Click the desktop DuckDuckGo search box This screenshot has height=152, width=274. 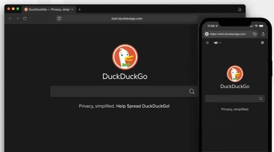(124, 91)
